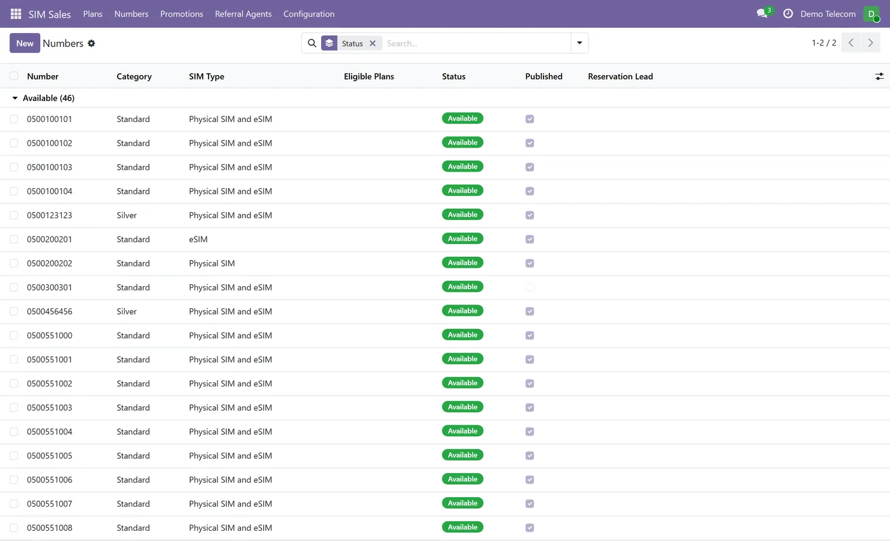This screenshot has width=890, height=541.
Task: Sort by the Reservation Lead column header
Action: click(x=620, y=76)
